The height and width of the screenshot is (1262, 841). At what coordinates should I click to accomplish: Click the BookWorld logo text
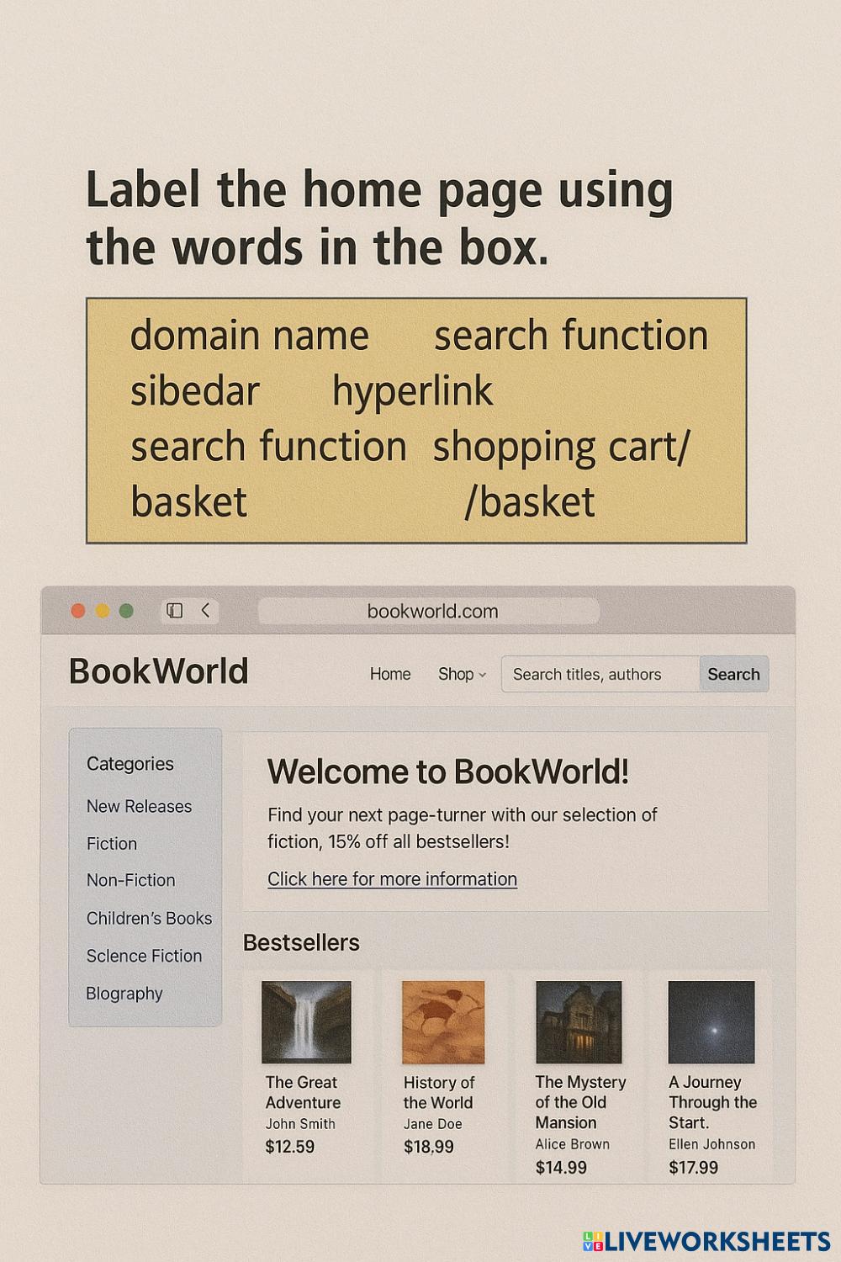tap(159, 671)
